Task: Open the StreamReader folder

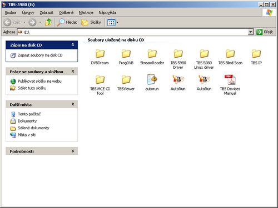Action: pos(152,57)
